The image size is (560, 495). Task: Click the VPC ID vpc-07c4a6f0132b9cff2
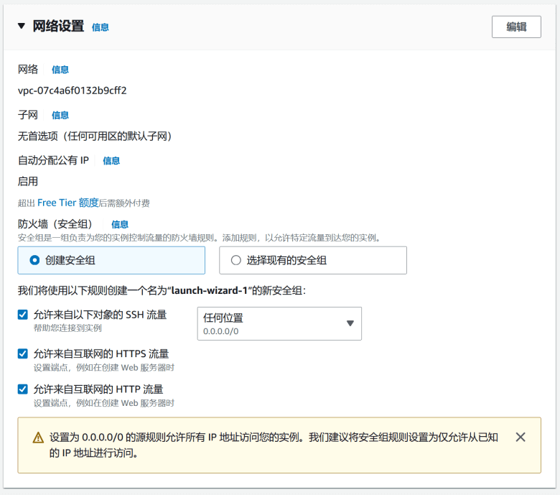click(x=72, y=91)
